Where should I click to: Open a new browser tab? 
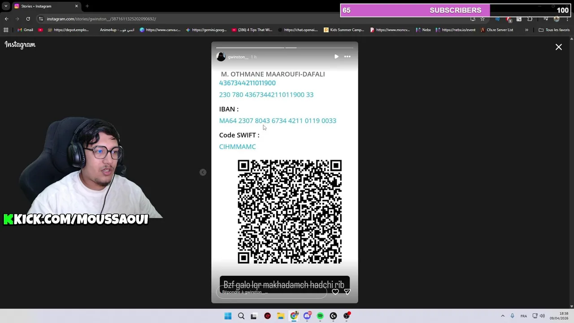pyautogui.click(x=87, y=6)
